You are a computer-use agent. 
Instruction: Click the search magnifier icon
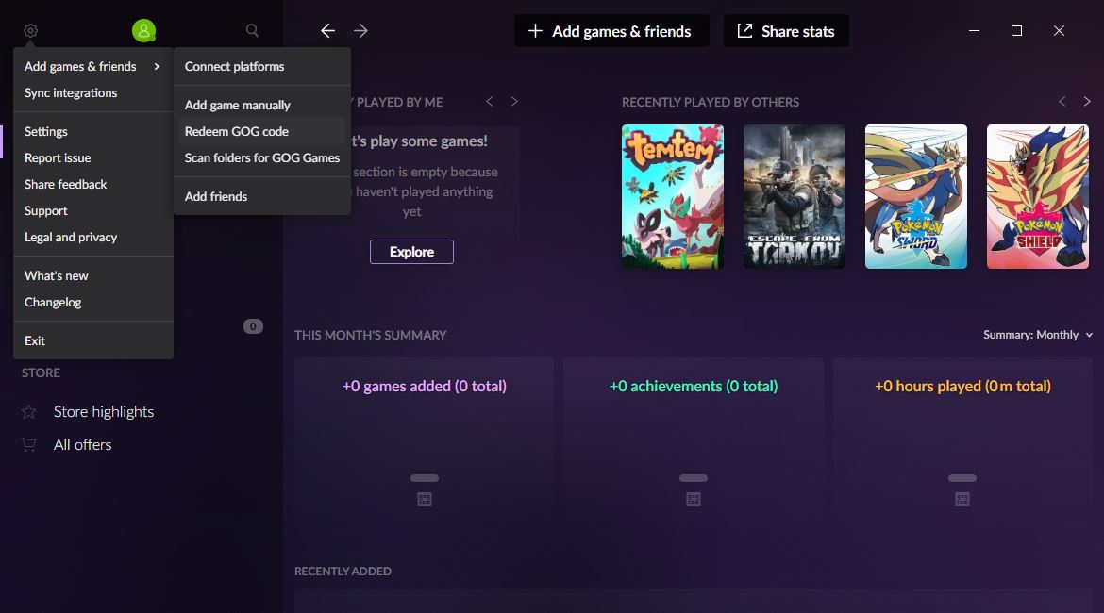(252, 30)
